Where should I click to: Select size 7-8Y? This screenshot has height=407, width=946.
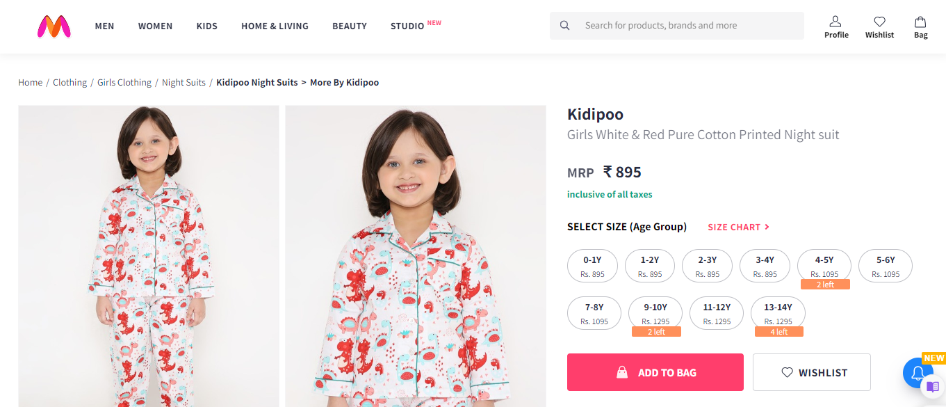coord(594,312)
